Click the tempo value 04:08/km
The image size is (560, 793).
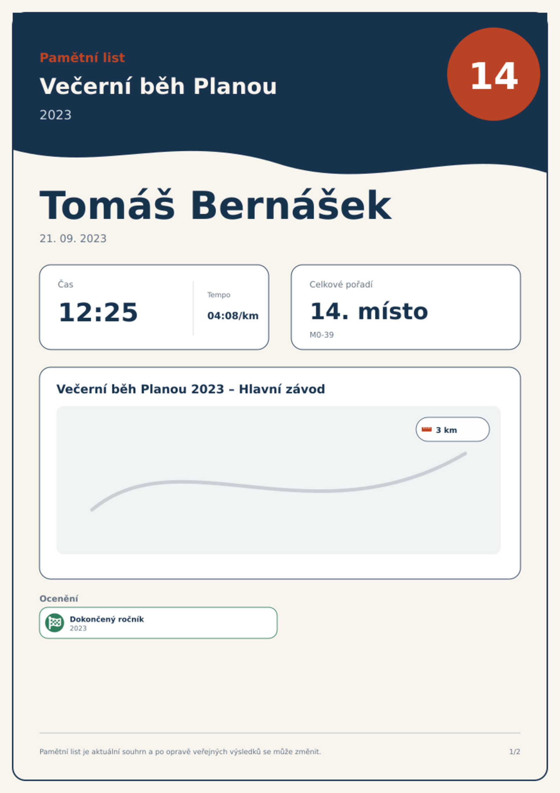pos(233,316)
